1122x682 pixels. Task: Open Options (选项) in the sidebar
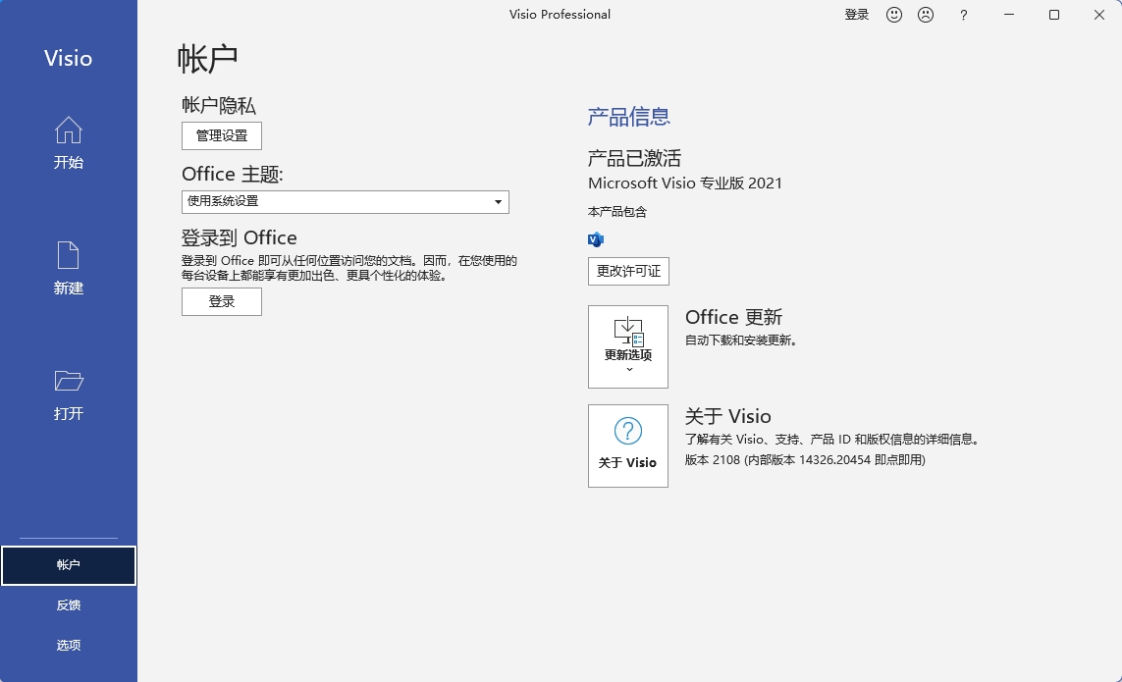(69, 645)
